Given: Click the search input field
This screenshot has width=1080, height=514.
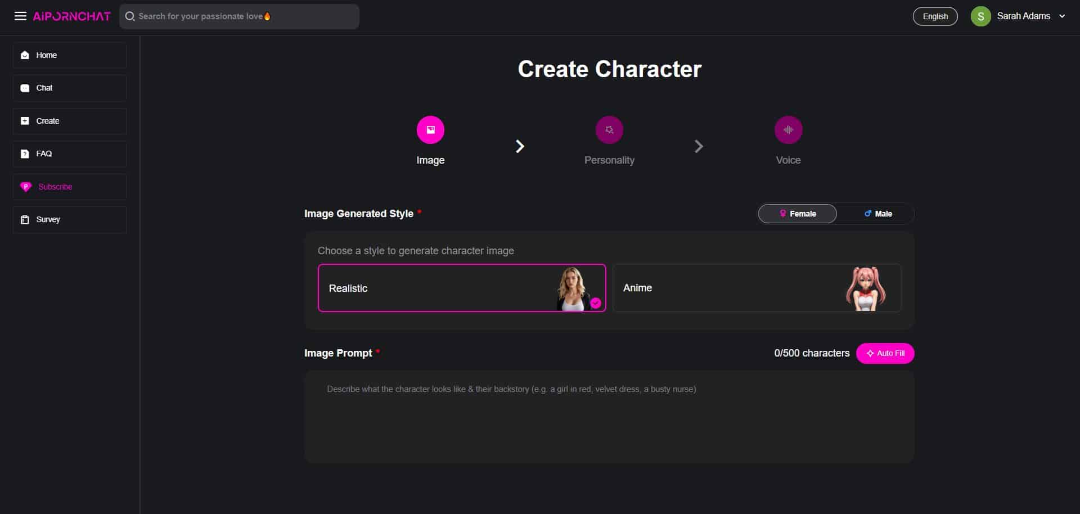Looking at the screenshot, I should click(239, 16).
